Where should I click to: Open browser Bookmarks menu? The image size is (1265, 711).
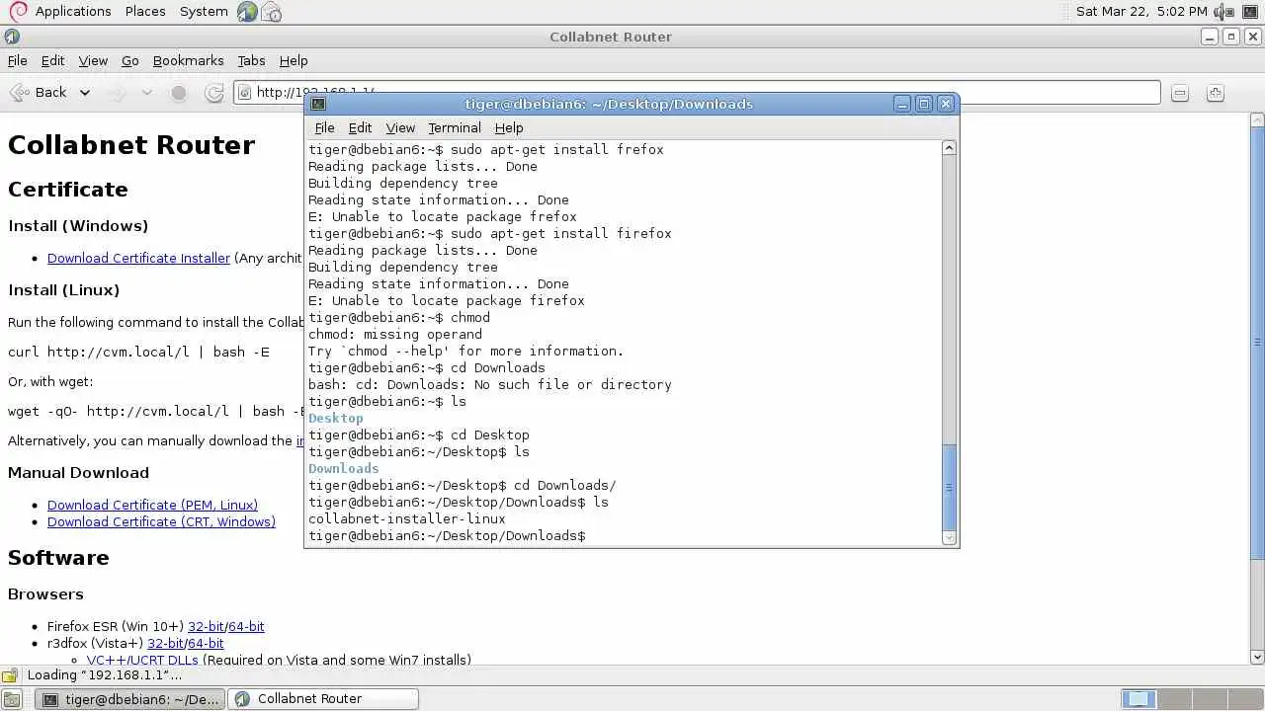[188, 60]
